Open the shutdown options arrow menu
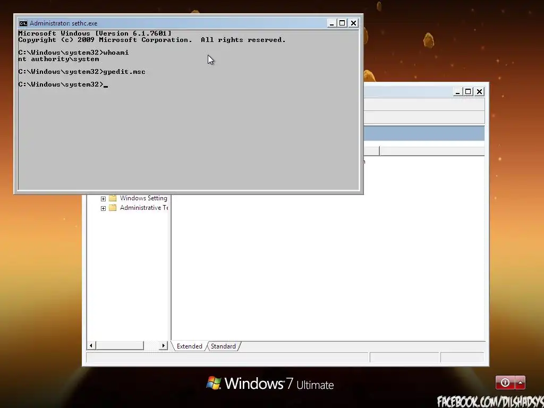Viewport: 544px width, 408px height. 520,382
